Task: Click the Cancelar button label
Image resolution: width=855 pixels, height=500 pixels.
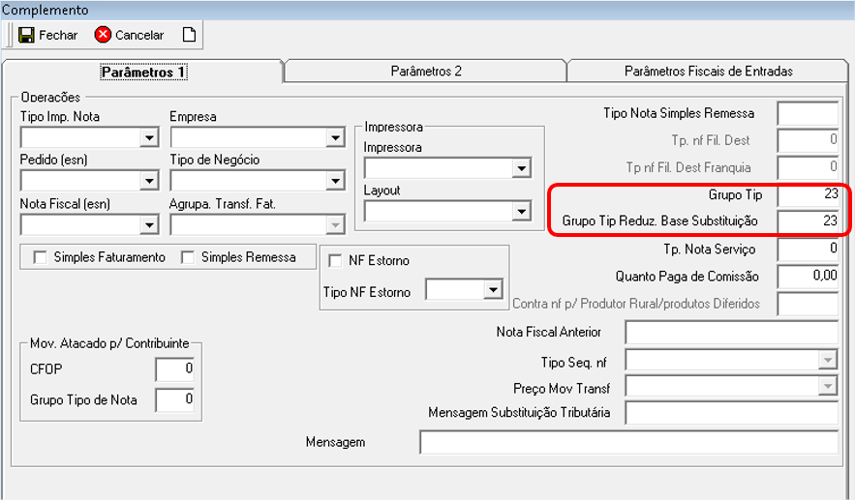Action: pos(139,36)
